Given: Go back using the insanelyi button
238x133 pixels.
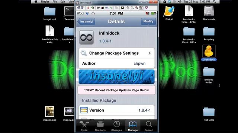Looking at the screenshot, I should (86, 21).
